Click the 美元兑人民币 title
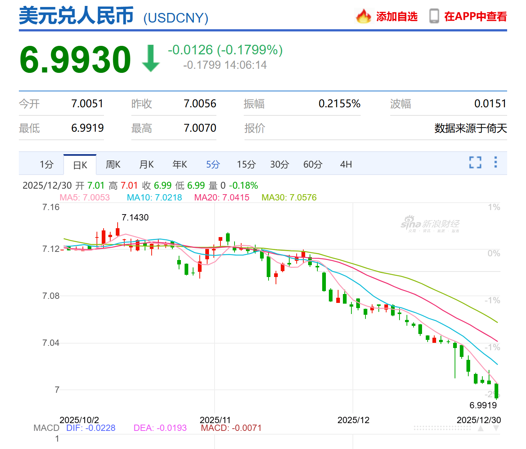 pos(76,16)
